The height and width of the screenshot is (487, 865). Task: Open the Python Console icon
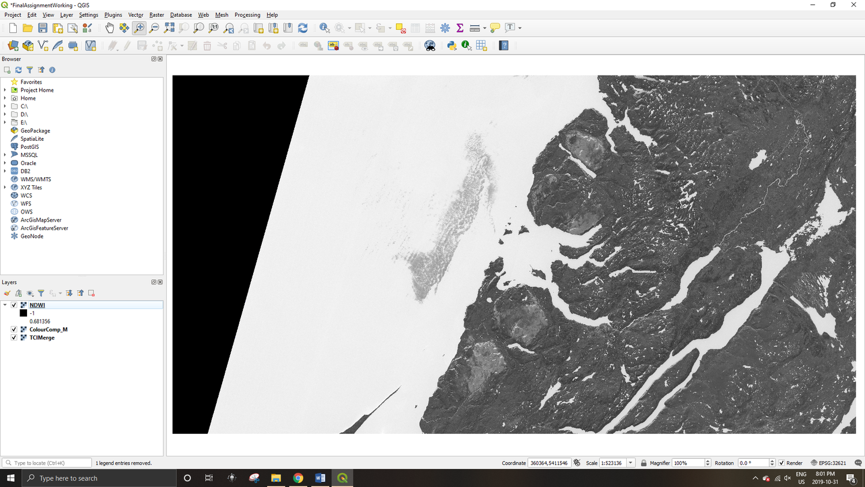pyautogui.click(x=452, y=45)
